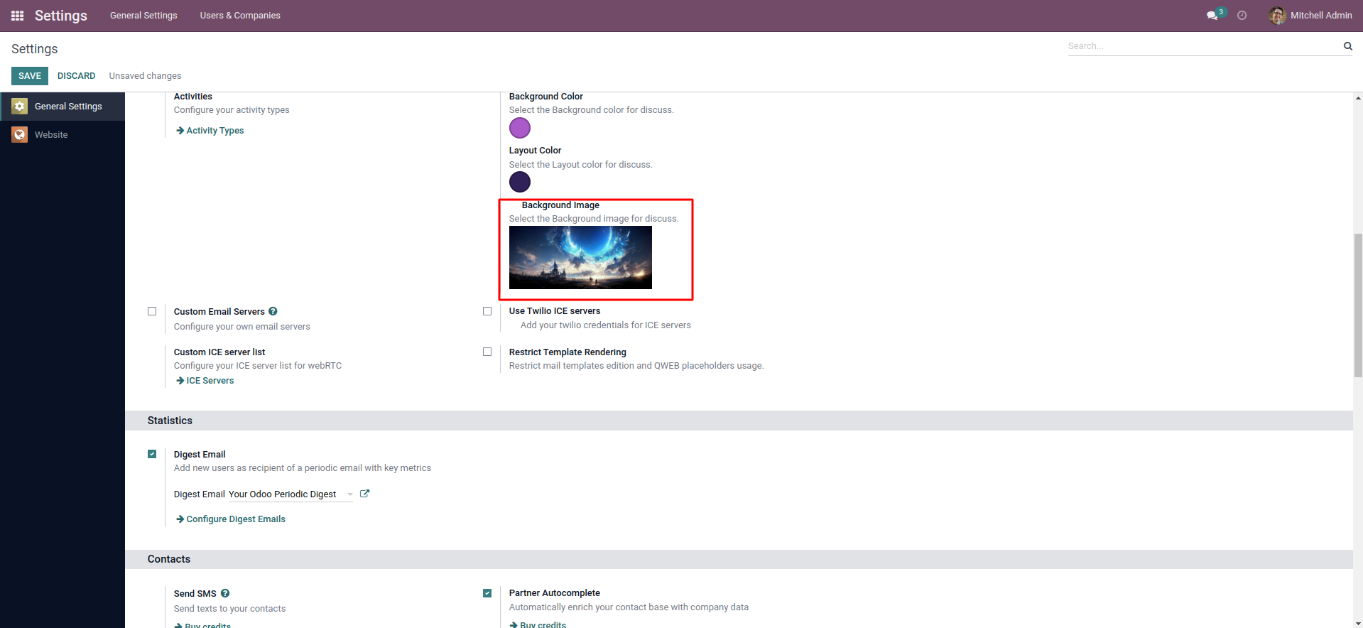Click the arrow icon before Activity Types
The height and width of the screenshot is (628, 1363).
tap(180, 131)
